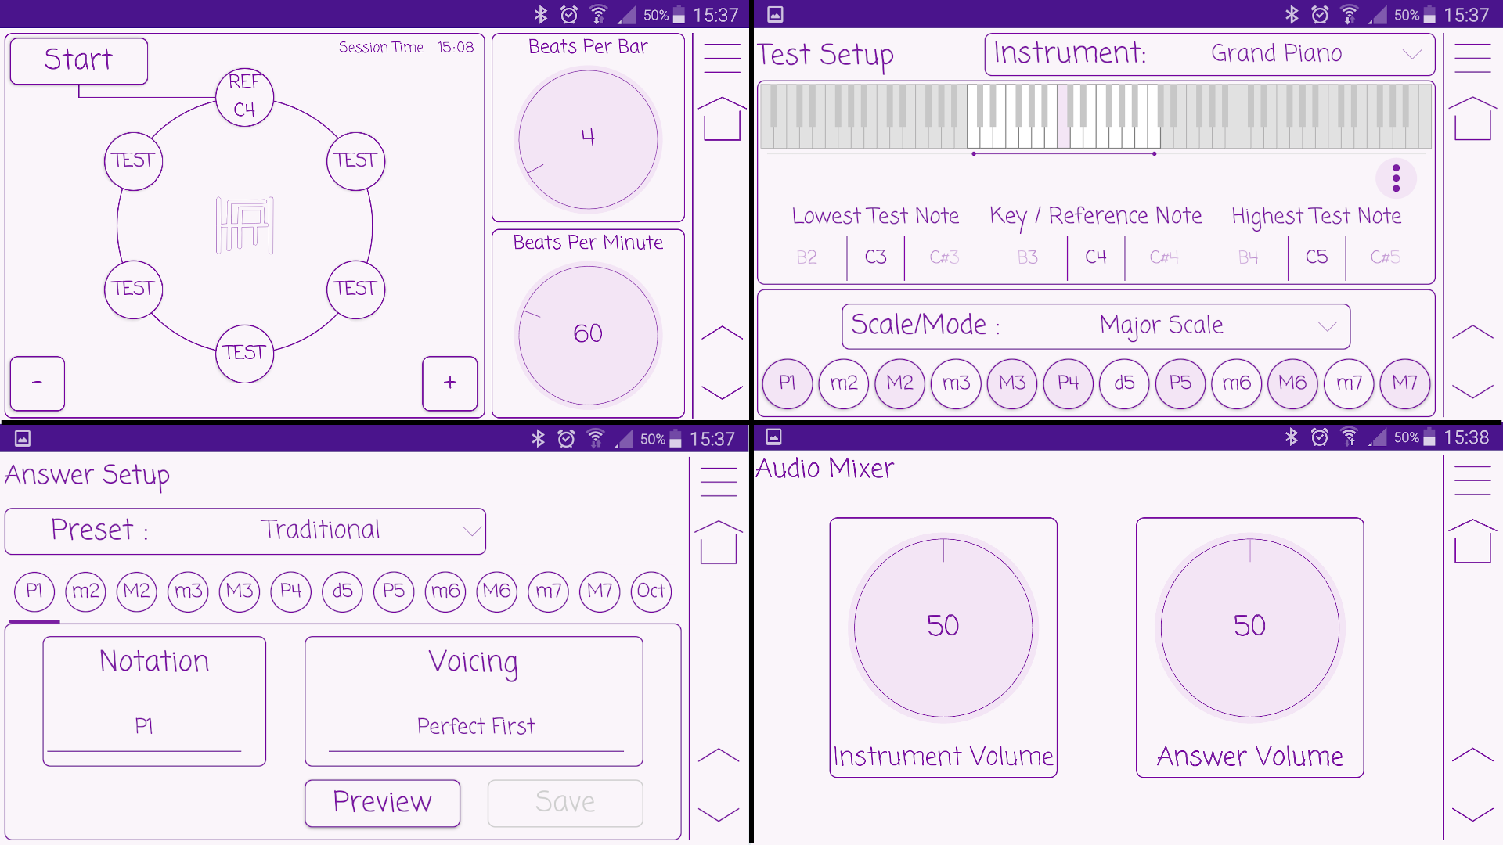Click three-dot options icon below piano keyboard

[1396, 178]
